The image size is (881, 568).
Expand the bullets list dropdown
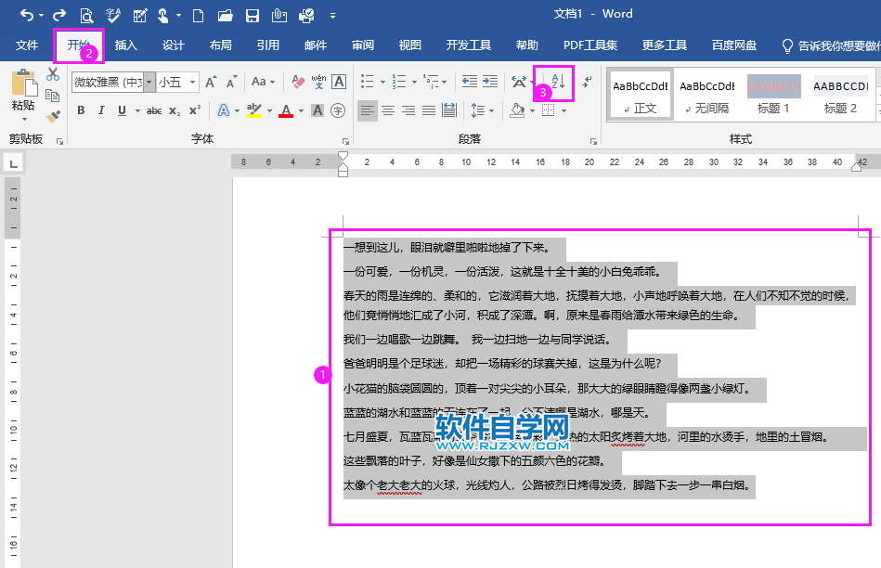point(382,82)
